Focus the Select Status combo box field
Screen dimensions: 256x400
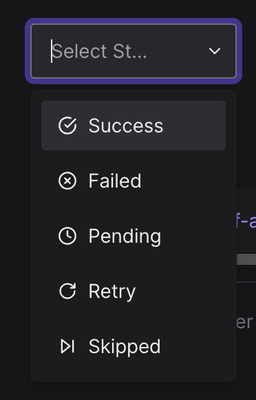click(134, 51)
